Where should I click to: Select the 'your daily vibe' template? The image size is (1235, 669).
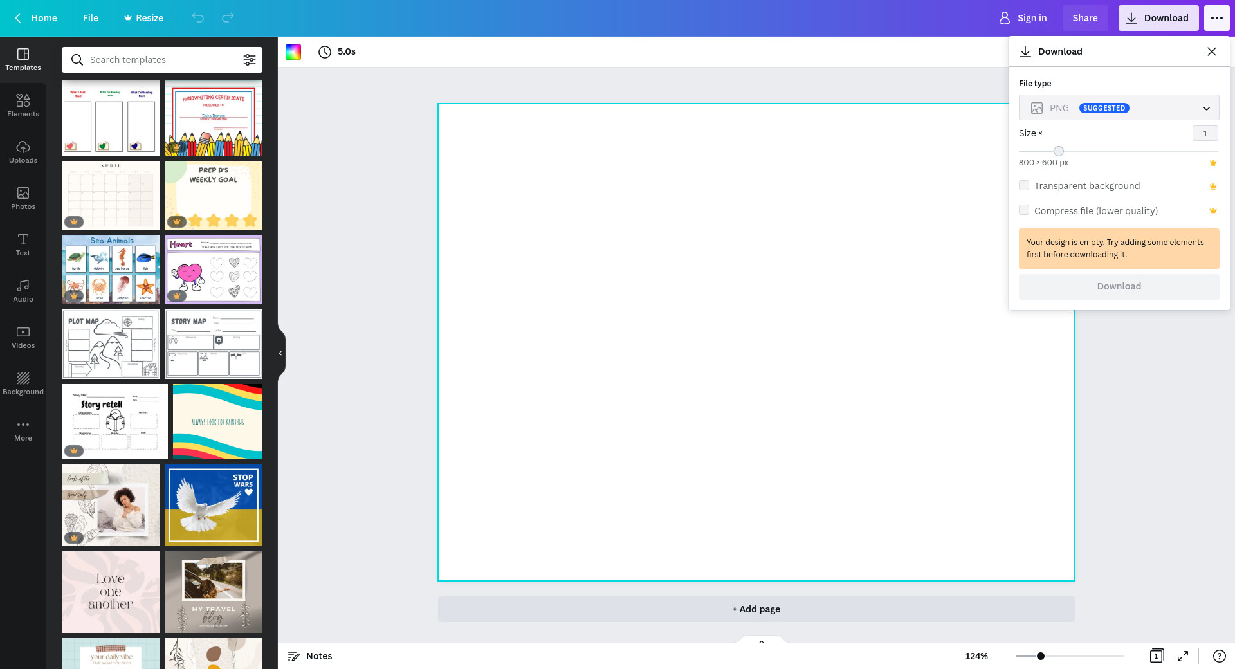coord(111,654)
